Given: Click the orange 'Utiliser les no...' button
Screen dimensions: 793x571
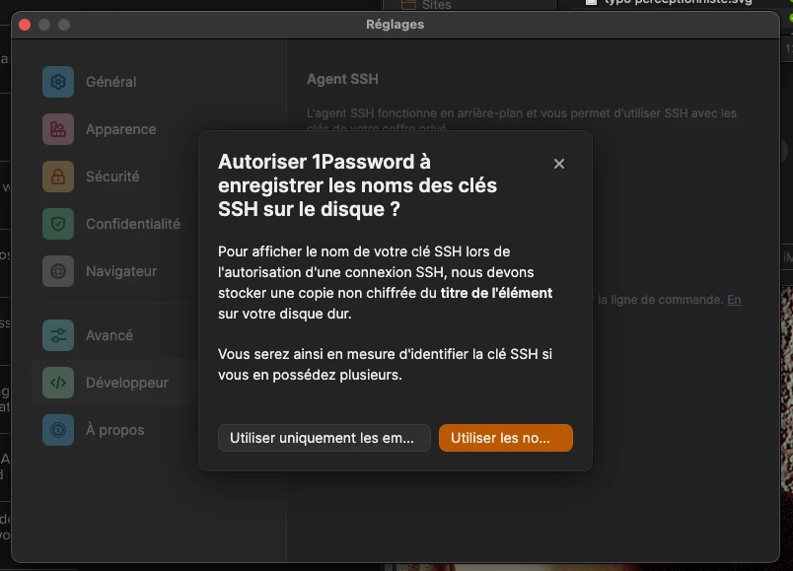Looking at the screenshot, I should 506,438.
